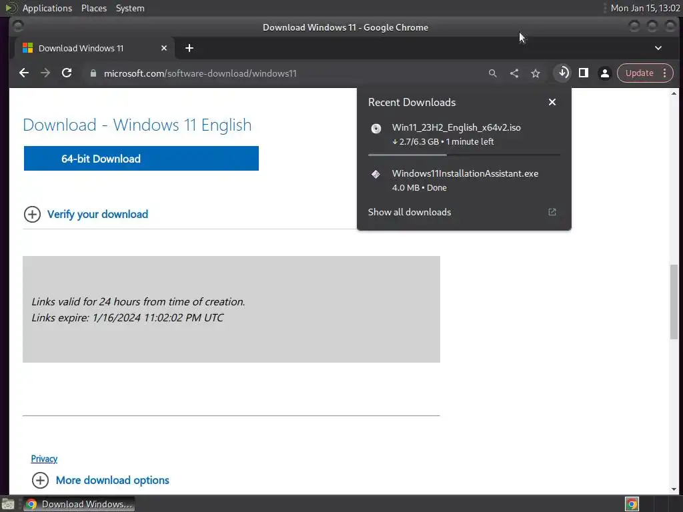Click the InstallationAssistant exe file icon
The height and width of the screenshot is (512, 683).
(x=376, y=174)
